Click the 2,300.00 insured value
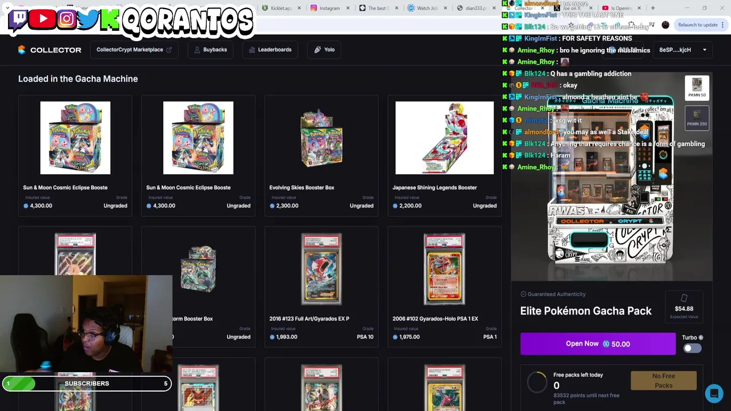This screenshot has width=731, height=411. pos(287,205)
